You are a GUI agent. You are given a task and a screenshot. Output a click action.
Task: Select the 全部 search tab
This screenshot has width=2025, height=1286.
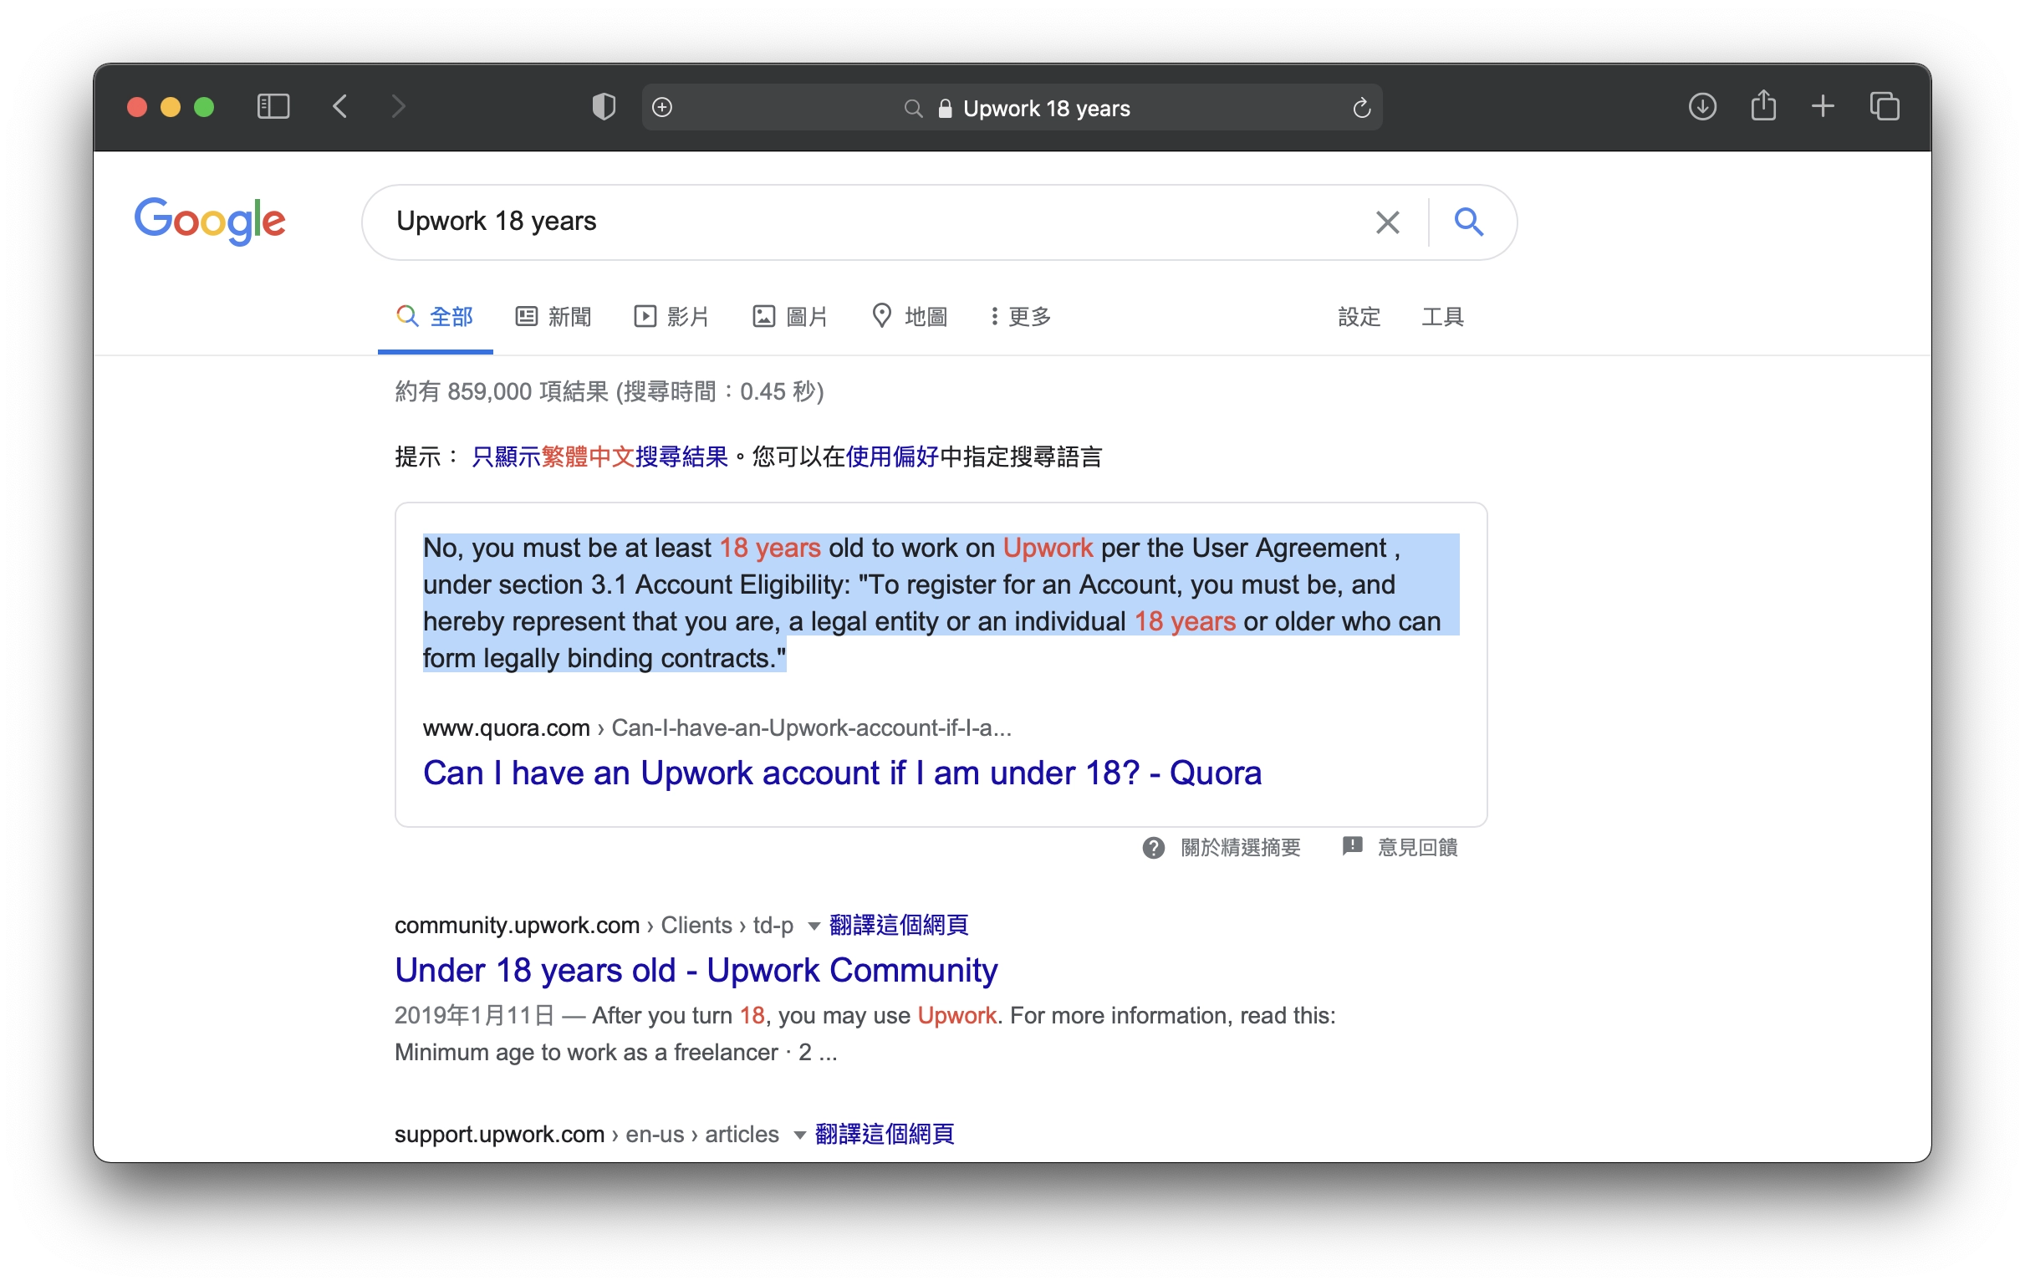tap(435, 317)
